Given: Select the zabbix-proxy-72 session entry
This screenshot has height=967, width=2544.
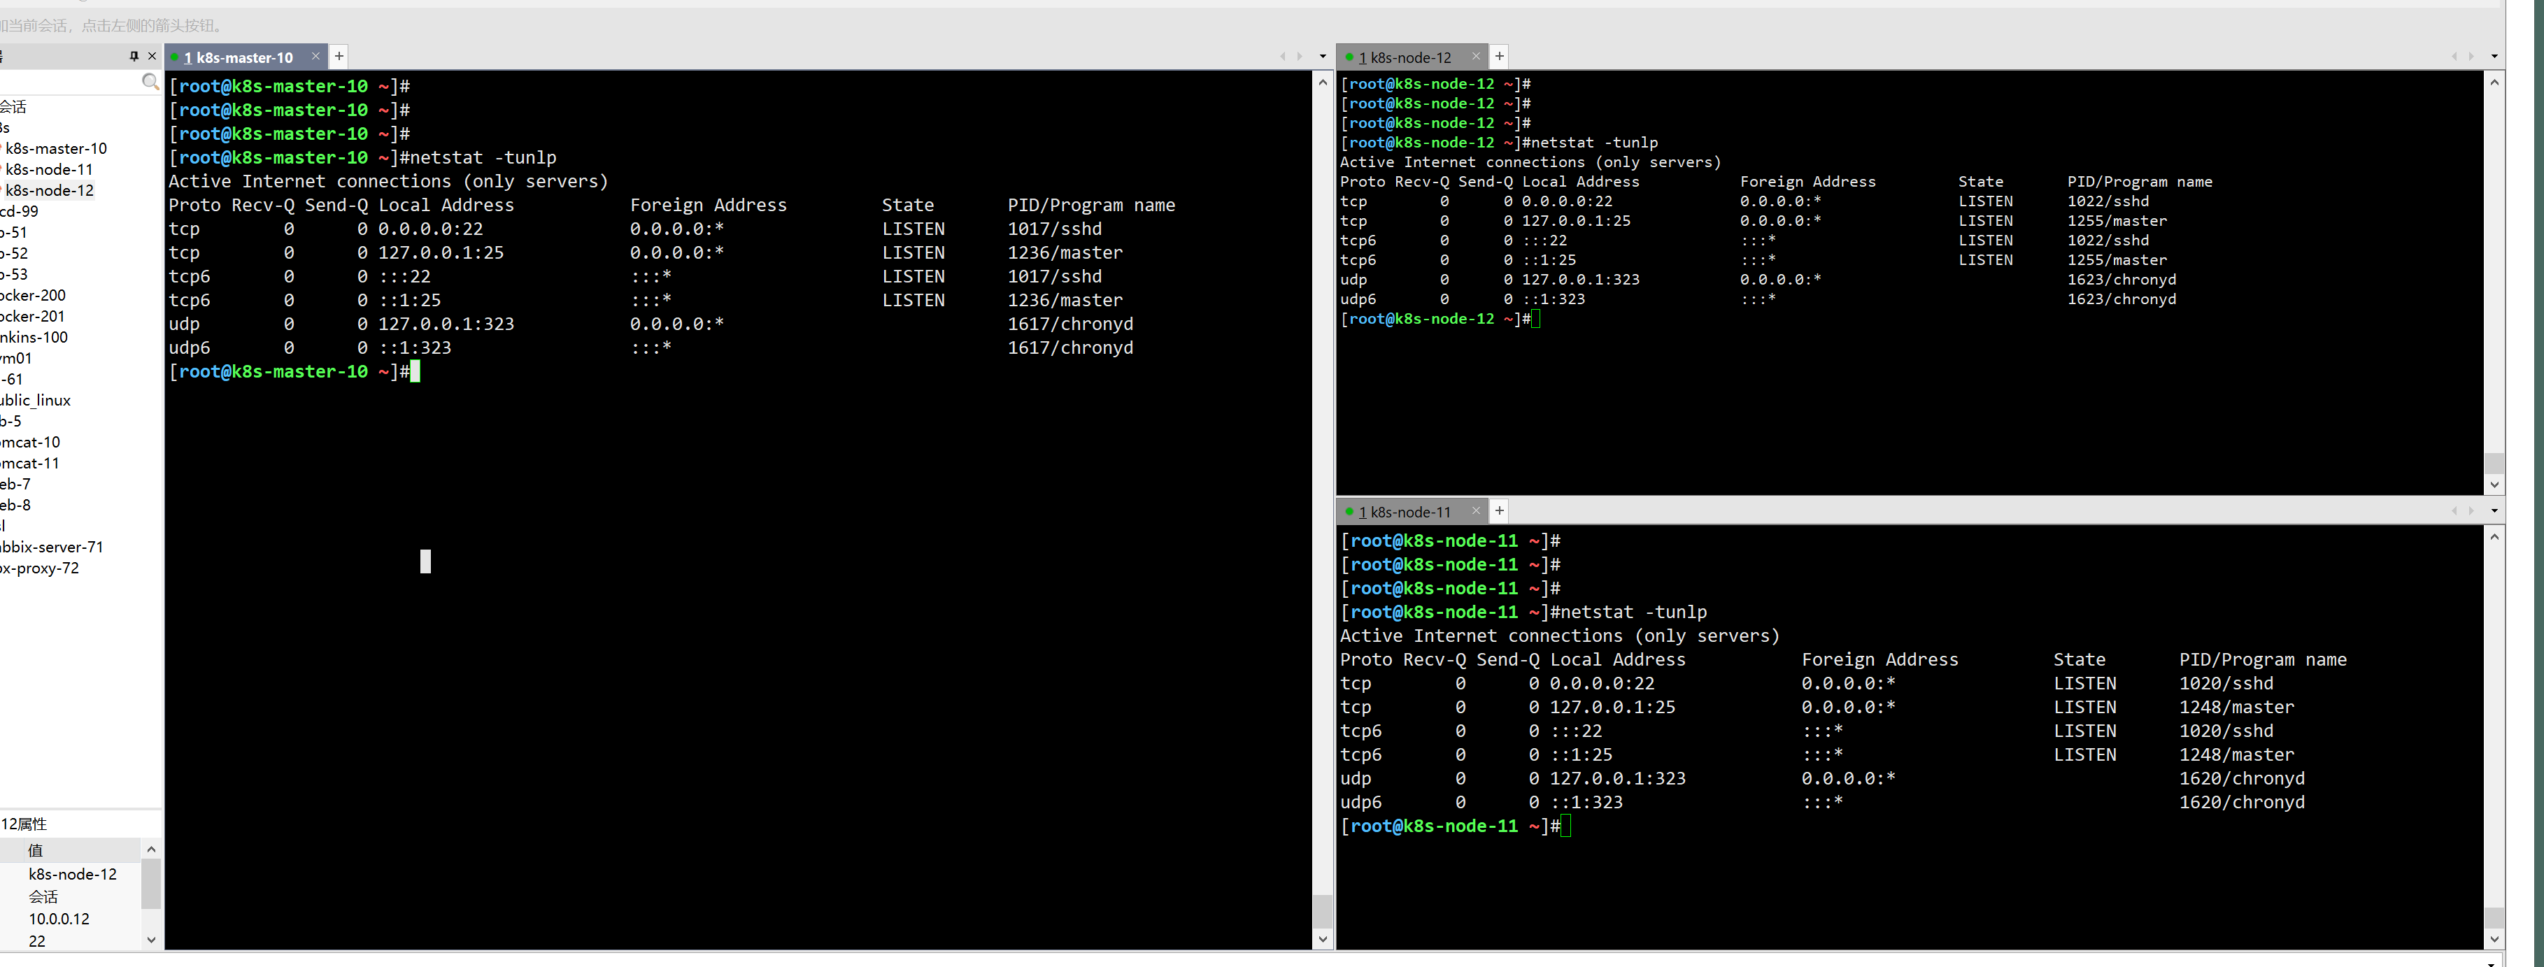Looking at the screenshot, I should (39, 567).
